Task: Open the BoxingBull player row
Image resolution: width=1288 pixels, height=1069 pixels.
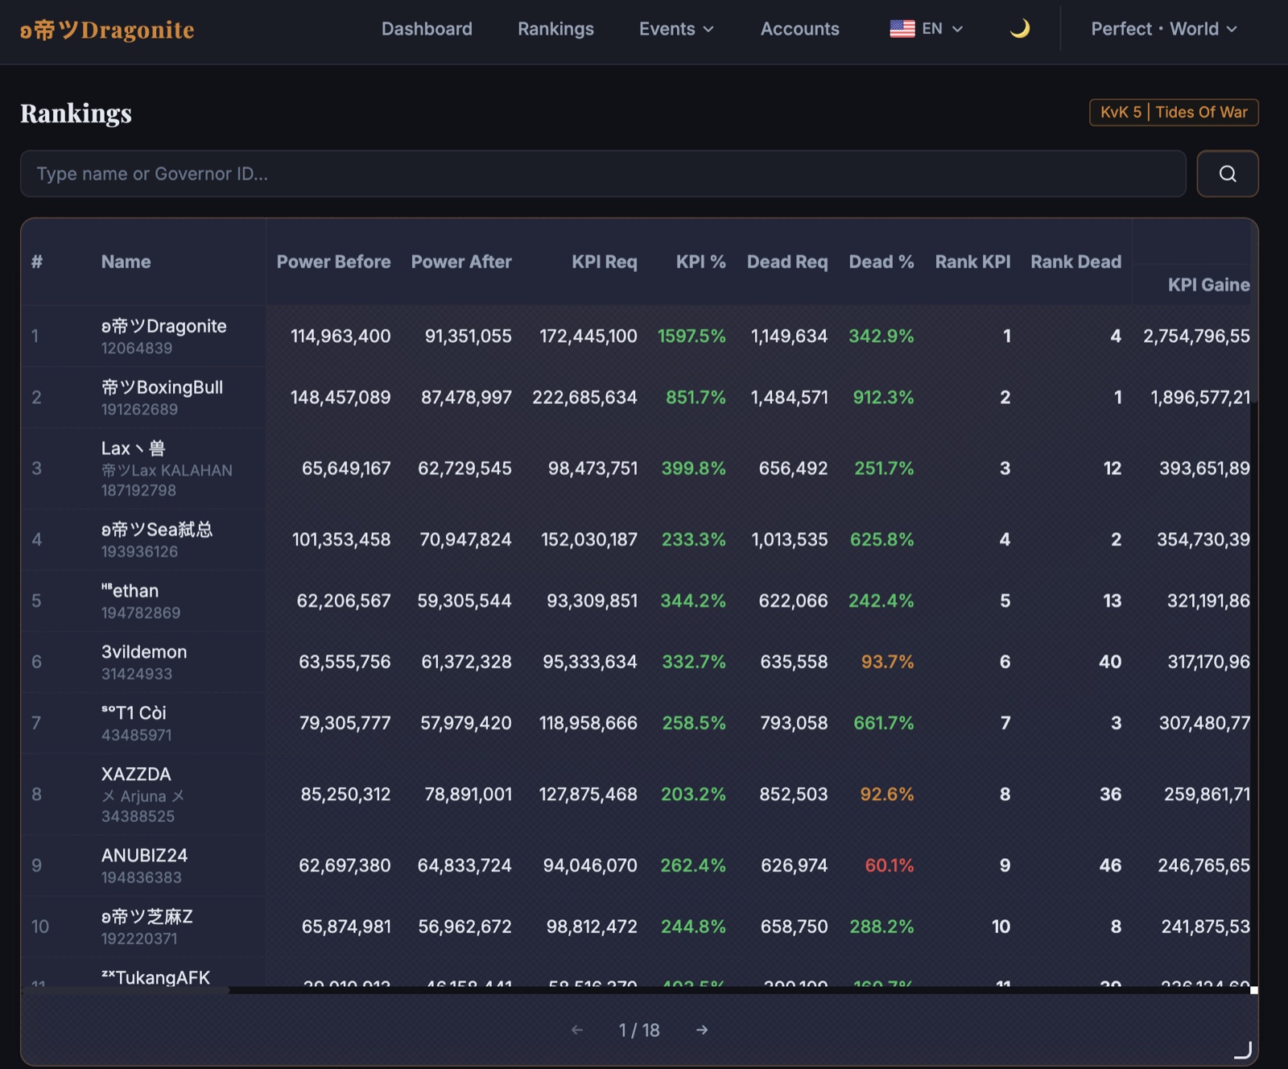Action: pyautogui.click(x=636, y=397)
